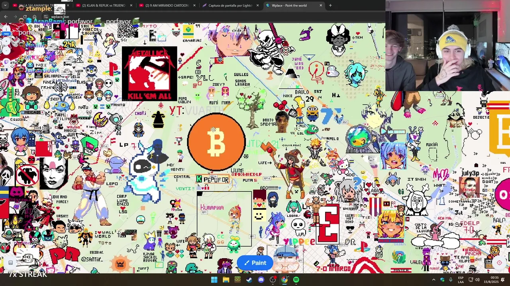Click the browser forward arrow
Viewport: 510px width, 286px height.
(15, 17)
